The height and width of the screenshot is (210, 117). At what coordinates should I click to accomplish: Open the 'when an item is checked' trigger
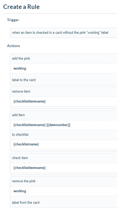(x=64, y=33)
